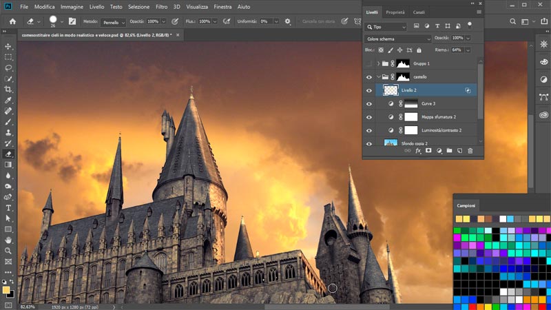Select the Move tool

[8, 46]
